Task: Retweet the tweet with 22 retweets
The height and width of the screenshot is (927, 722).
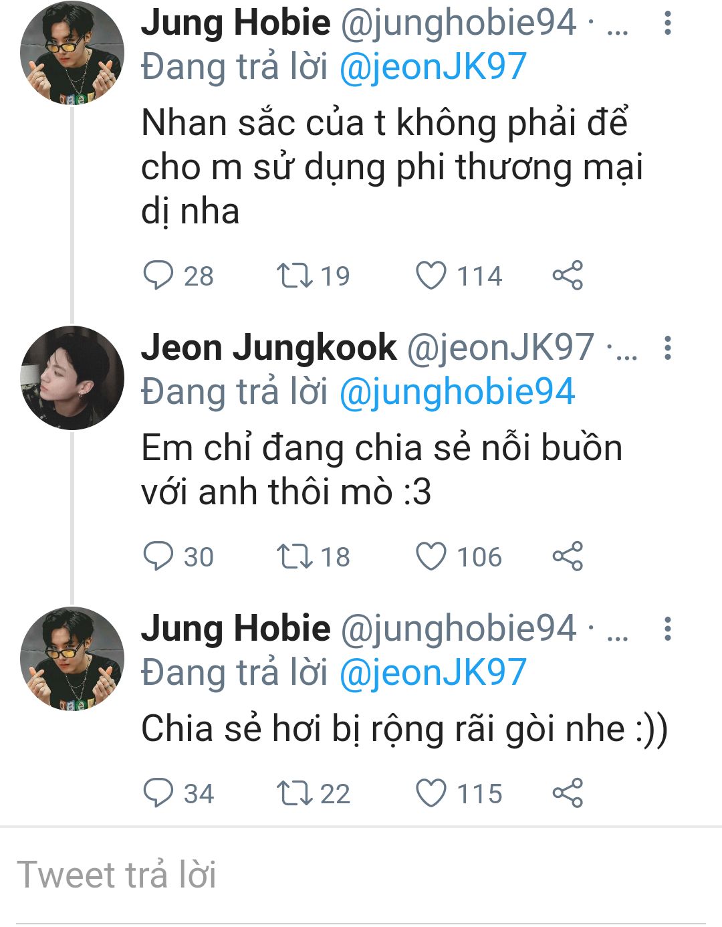Action: tap(295, 793)
